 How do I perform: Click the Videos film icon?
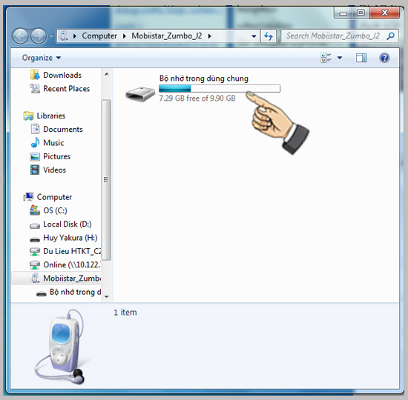point(35,170)
